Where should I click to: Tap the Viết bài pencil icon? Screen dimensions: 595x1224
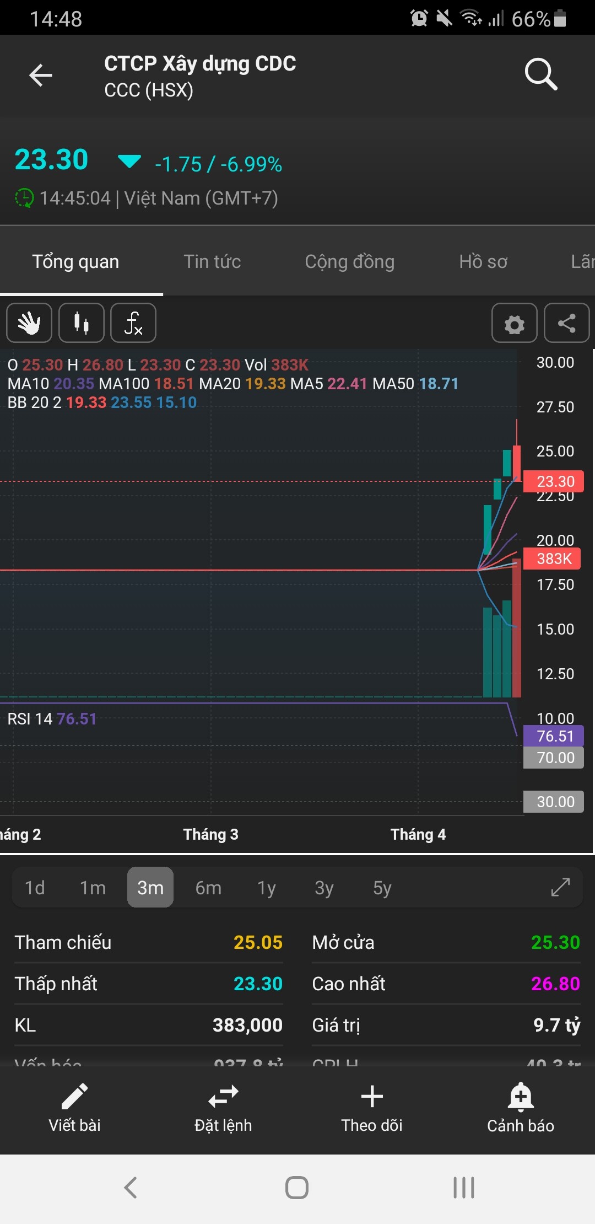click(x=74, y=1097)
